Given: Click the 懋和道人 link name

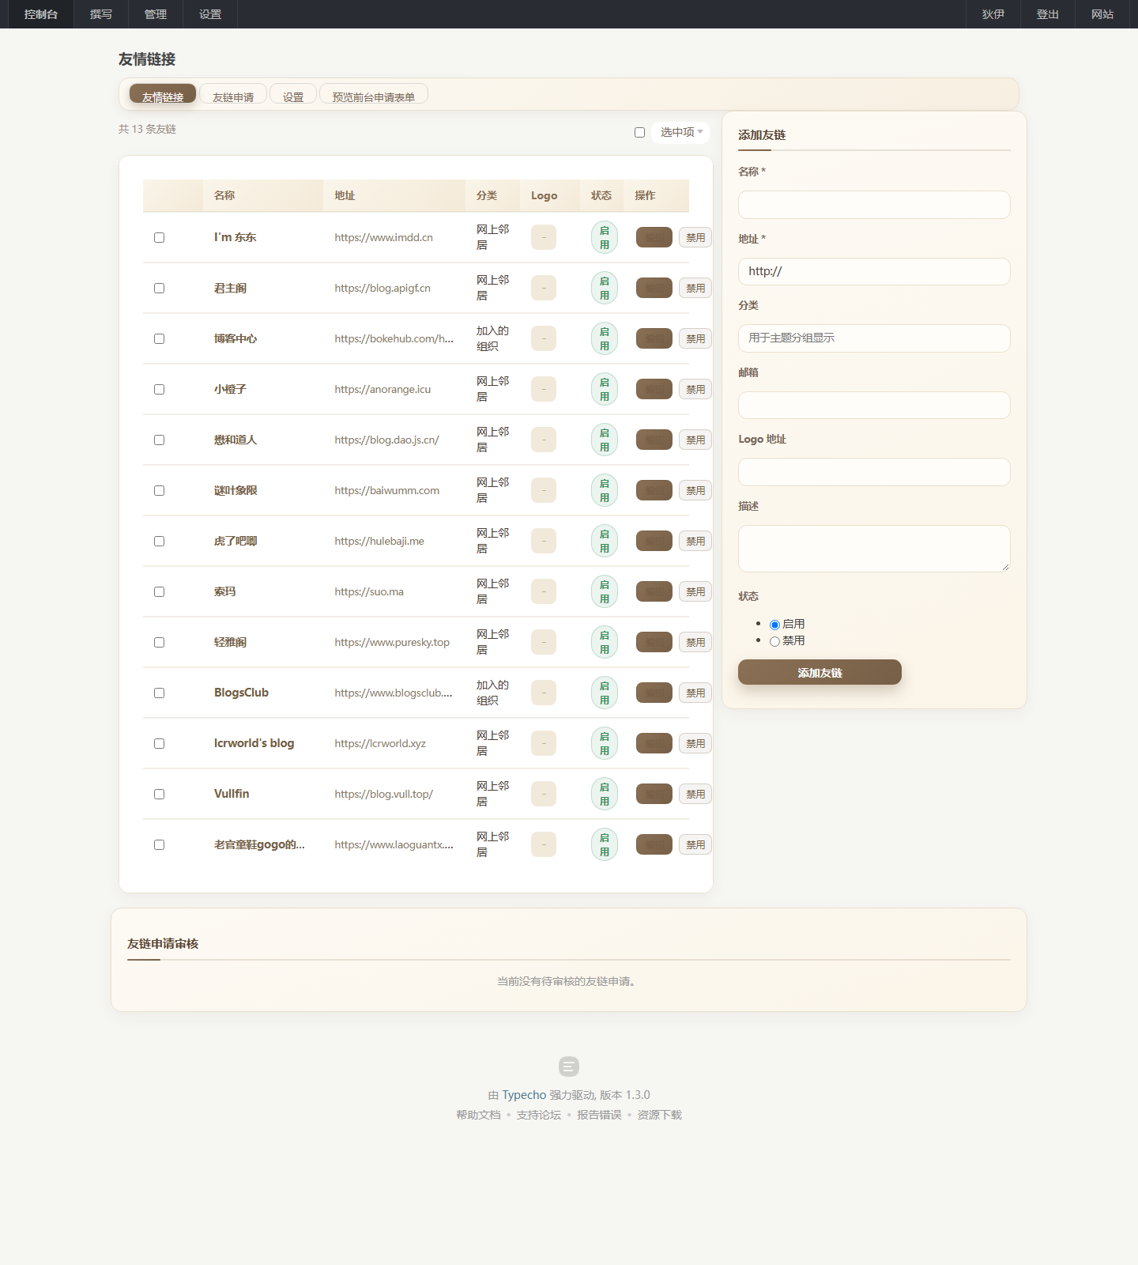Looking at the screenshot, I should point(236,440).
